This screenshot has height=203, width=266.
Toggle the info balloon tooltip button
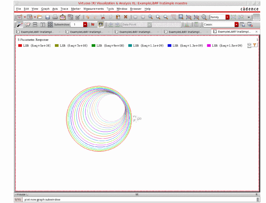pyautogui.click(x=101, y=24)
